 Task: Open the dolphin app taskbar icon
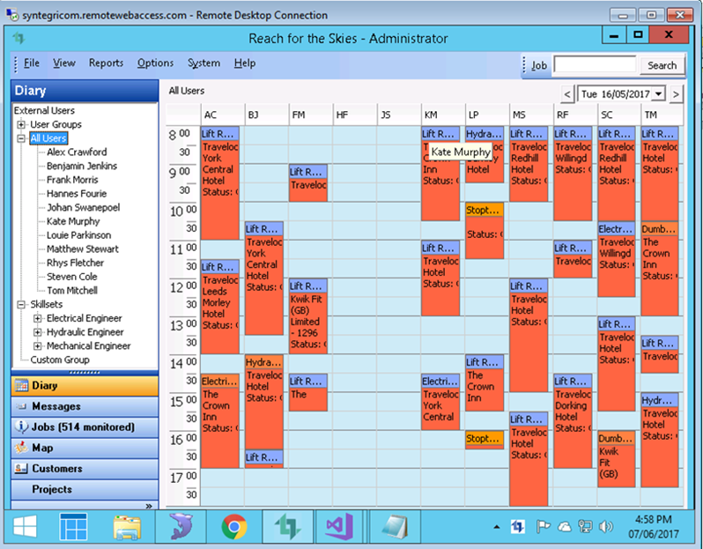181,527
